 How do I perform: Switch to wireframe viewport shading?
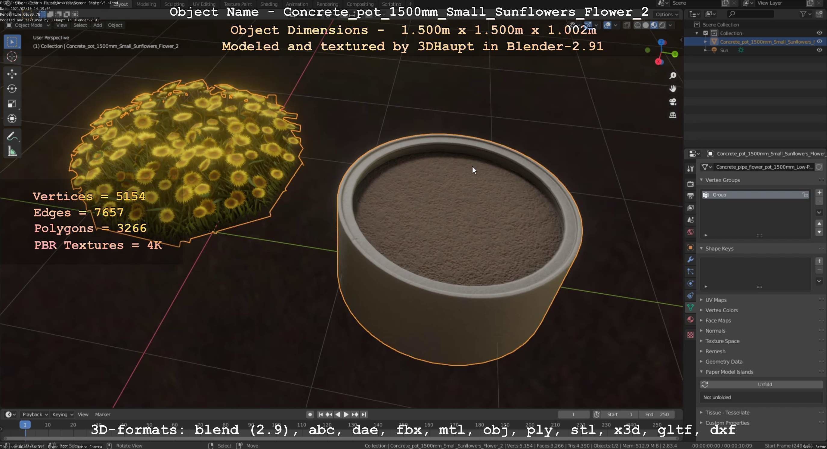coord(638,25)
